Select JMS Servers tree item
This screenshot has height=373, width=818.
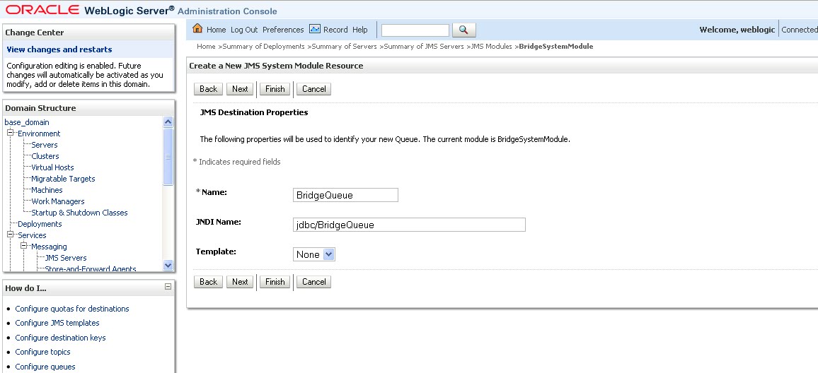(66, 258)
